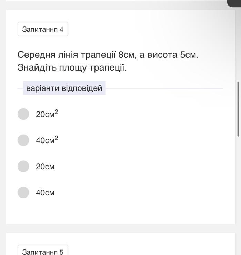Click the '40см²' answer label text
241x255 pixels.
pyautogui.click(x=47, y=140)
